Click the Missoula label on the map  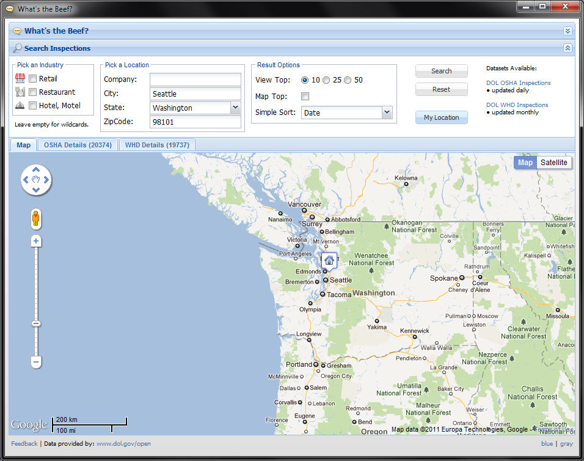(x=558, y=316)
